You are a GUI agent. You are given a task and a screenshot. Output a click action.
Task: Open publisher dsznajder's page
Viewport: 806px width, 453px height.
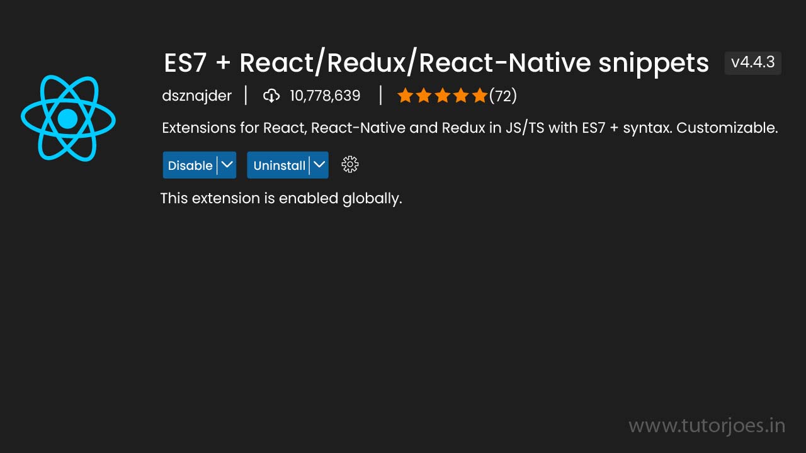tap(196, 96)
